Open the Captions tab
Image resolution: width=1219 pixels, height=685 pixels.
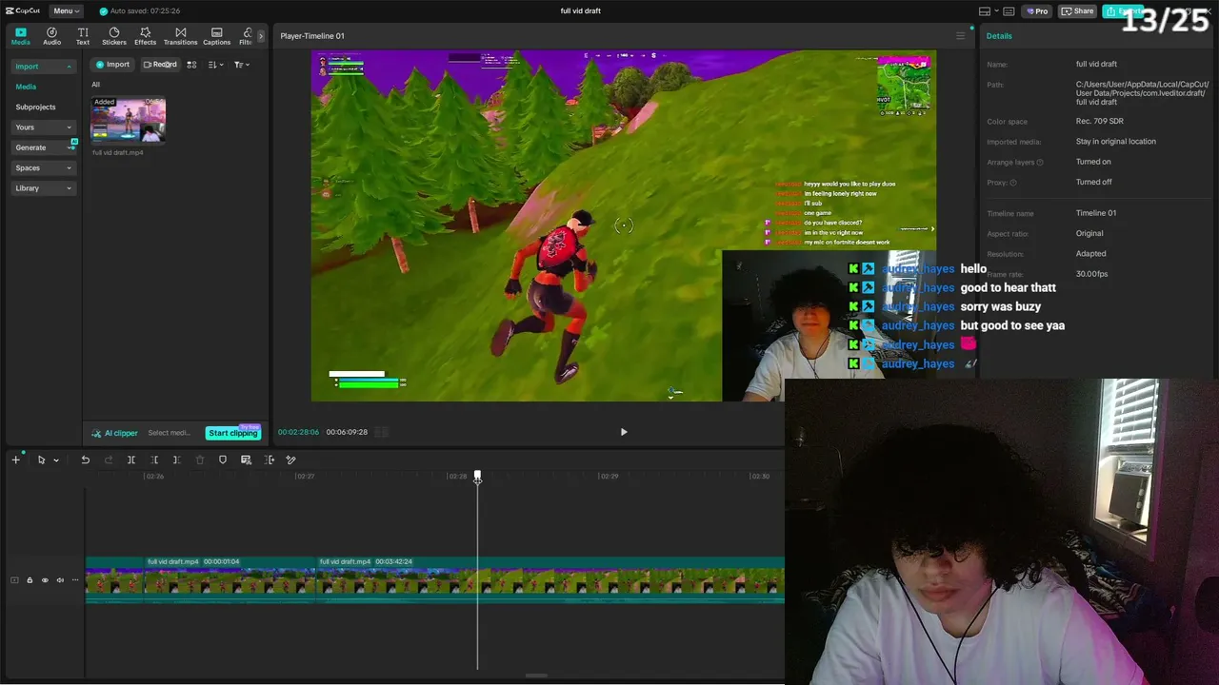(x=216, y=36)
